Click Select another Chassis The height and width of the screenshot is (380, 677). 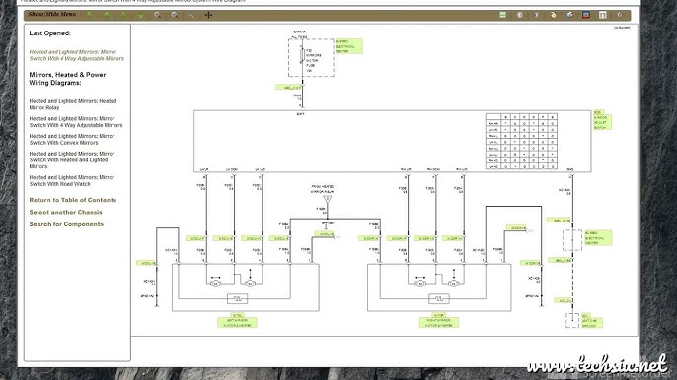[x=65, y=212]
